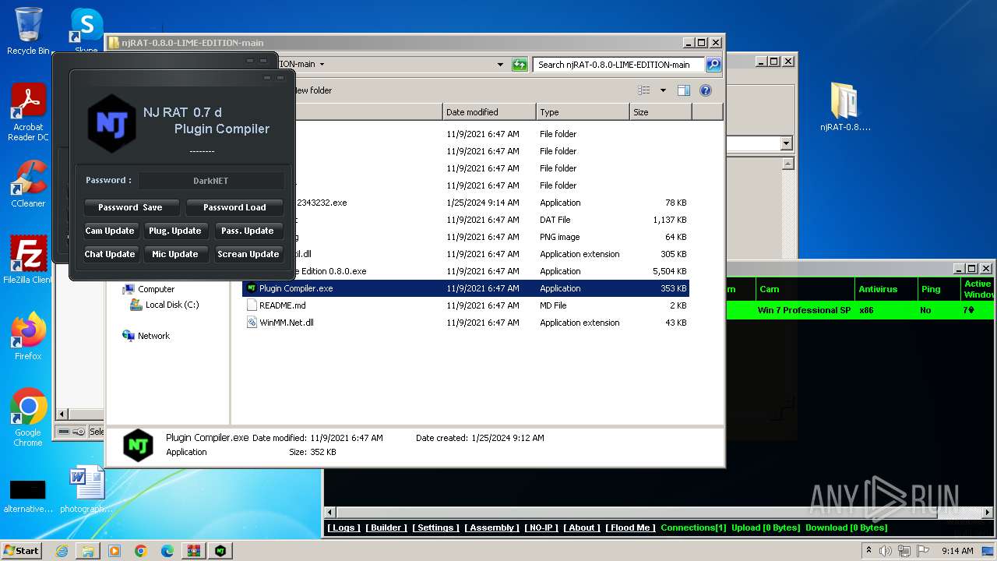Open Internet Explorer from the taskbar
The width and height of the screenshot is (997, 561).
pyautogui.click(x=62, y=551)
